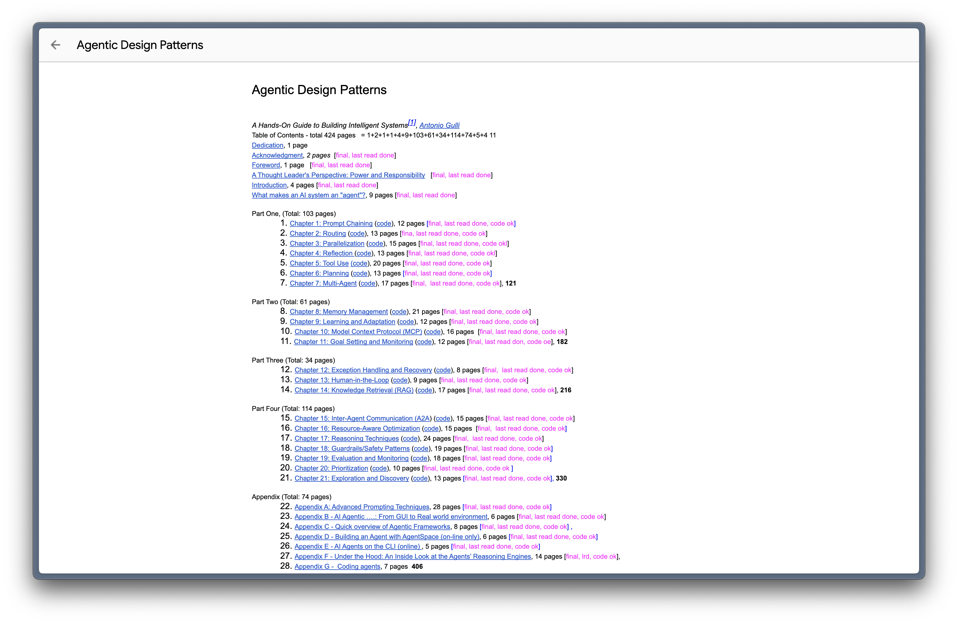Click the Antonio Gulli author link
Screen dimensions: 958x623
pyautogui.click(x=439, y=125)
